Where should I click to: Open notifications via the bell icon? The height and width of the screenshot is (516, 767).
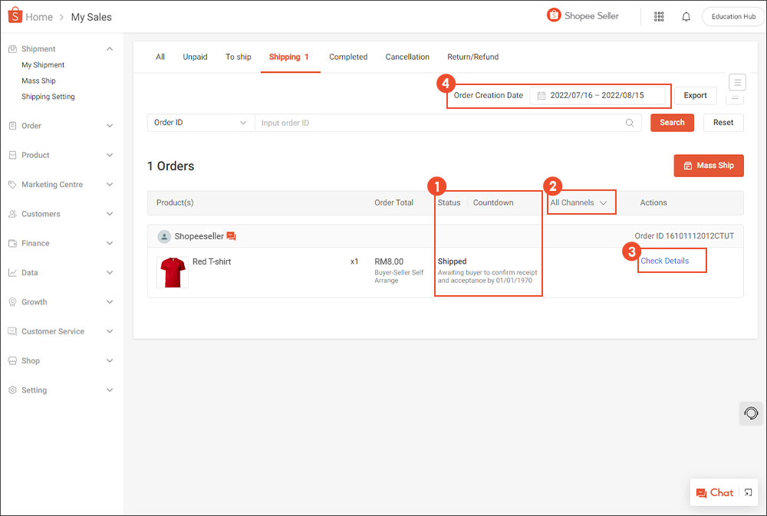click(x=686, y=15)
